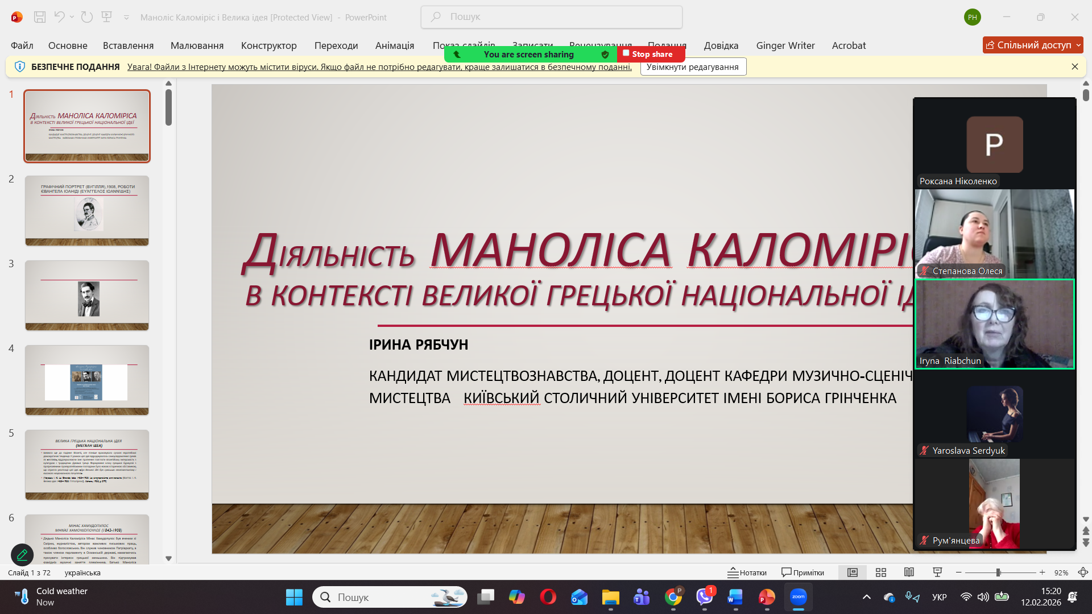Click Увімкнути редагування button
This screenshot has width=1092, height=614.
pos(692,67)
